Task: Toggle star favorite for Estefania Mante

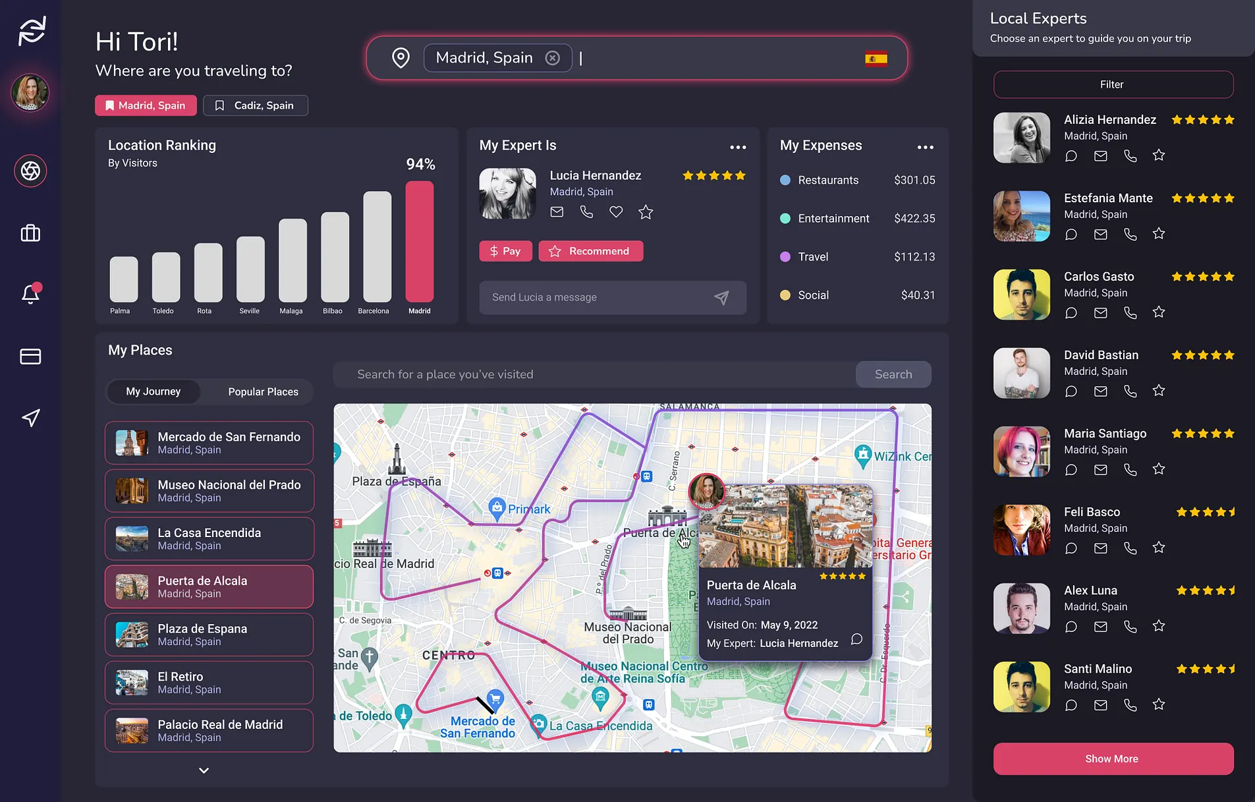Action: pos(1159,234)
